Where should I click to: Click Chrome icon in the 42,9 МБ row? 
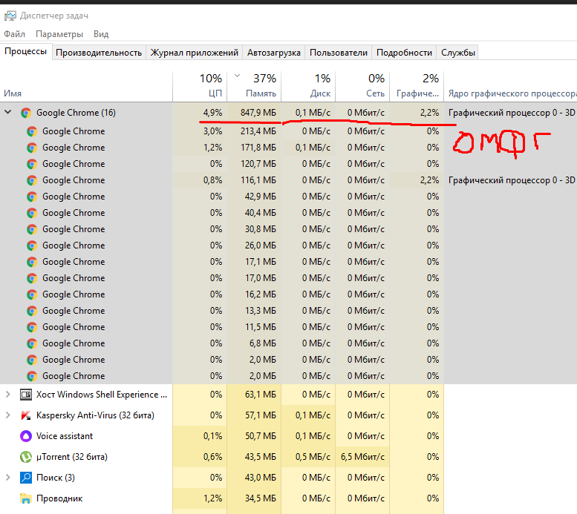[x=32, y=197]
